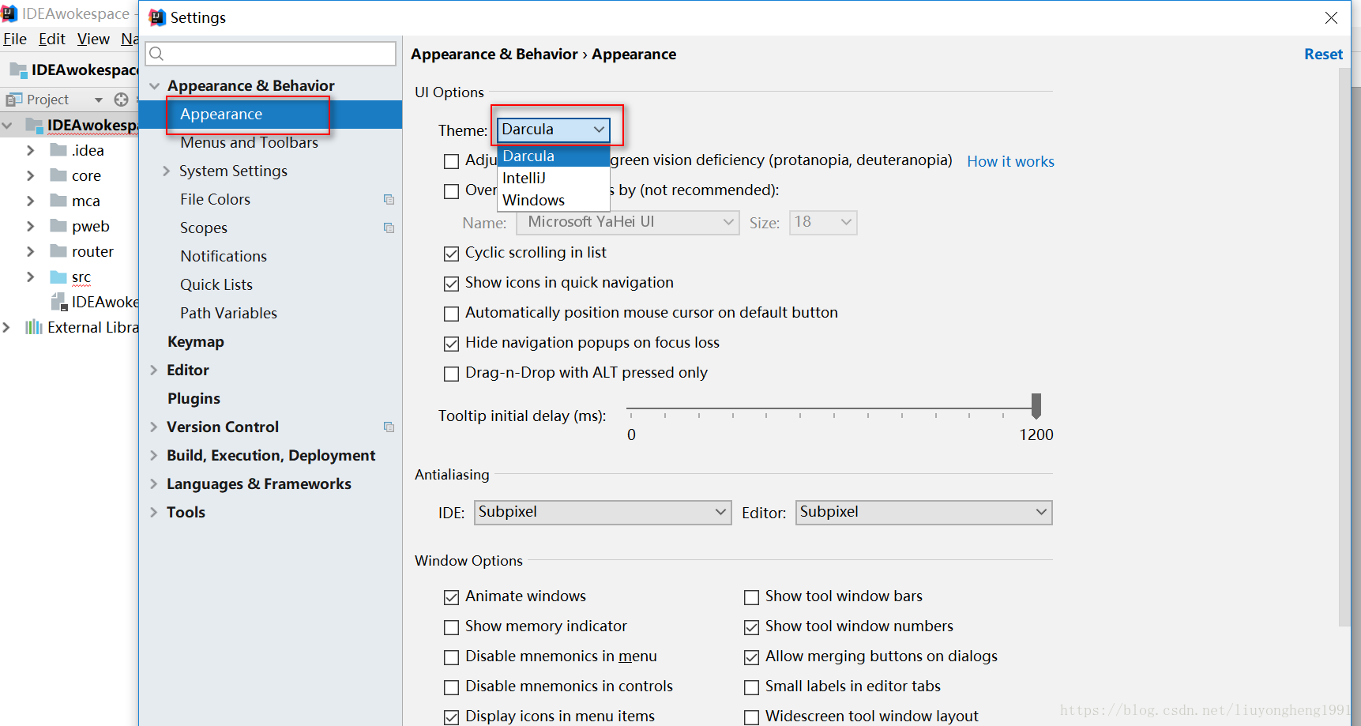1361x726 pixels.
Task: Check Disable mnemonics in menu
Action: click(x=451, y=657)
